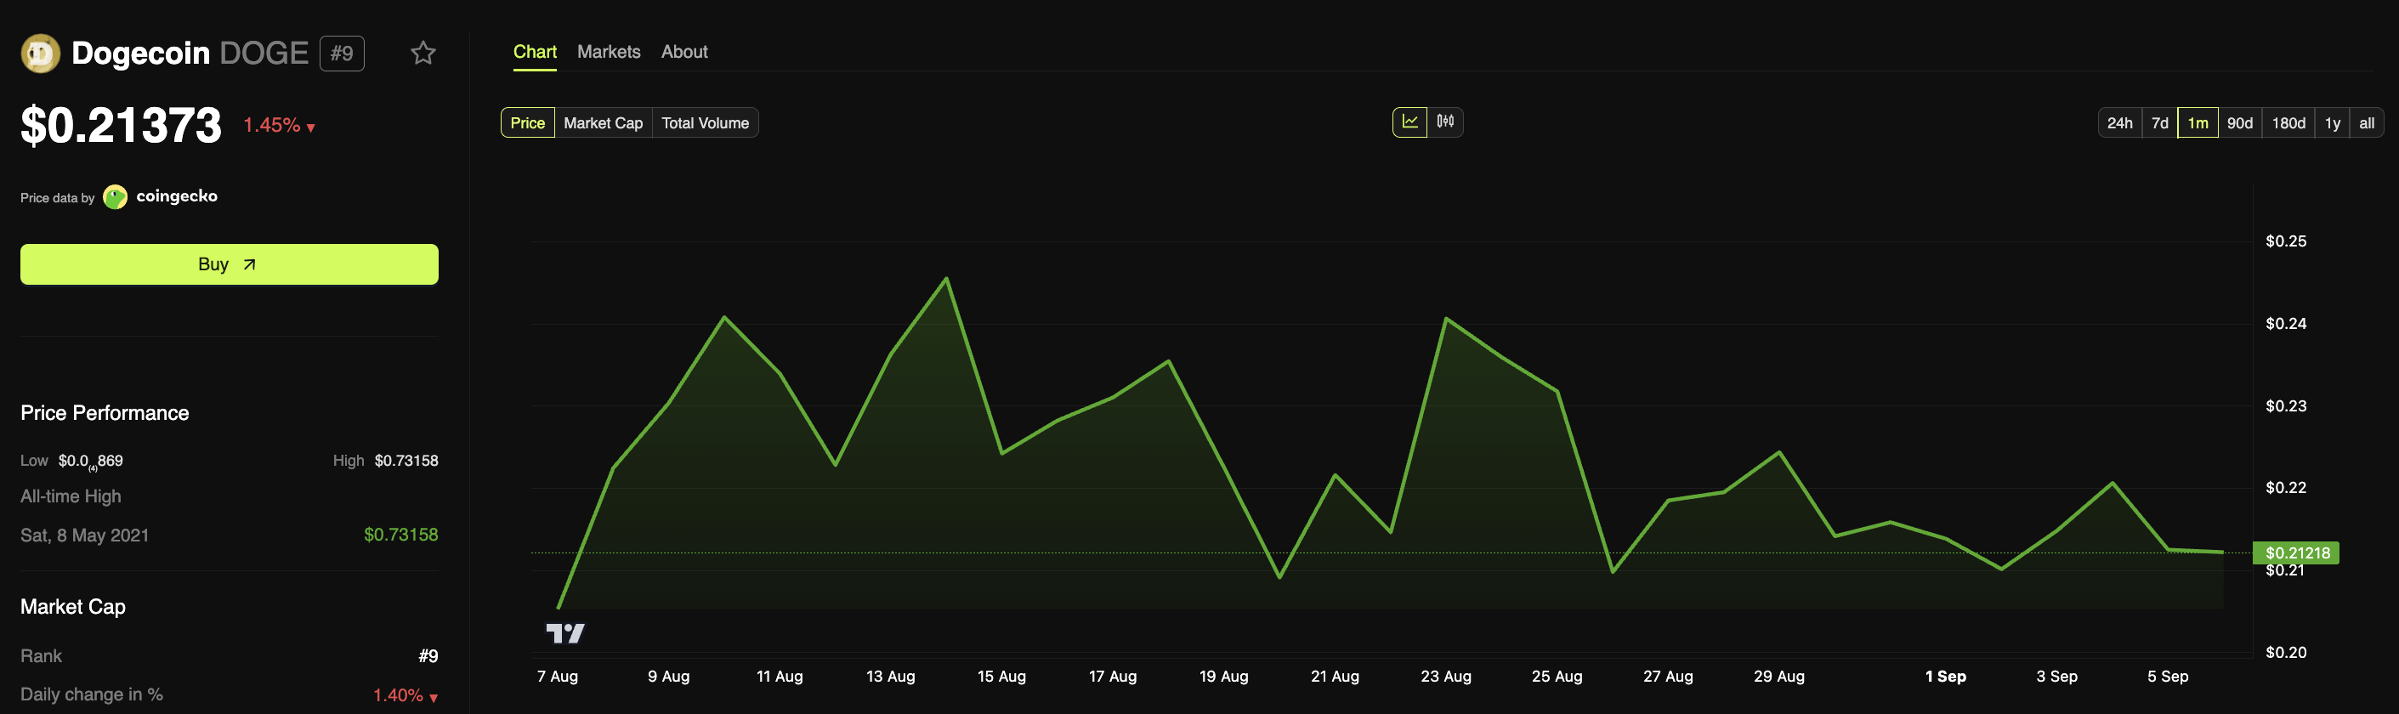The image size is (2399, 714).
Task: Set chart range to 24h
Action: 2119,123
